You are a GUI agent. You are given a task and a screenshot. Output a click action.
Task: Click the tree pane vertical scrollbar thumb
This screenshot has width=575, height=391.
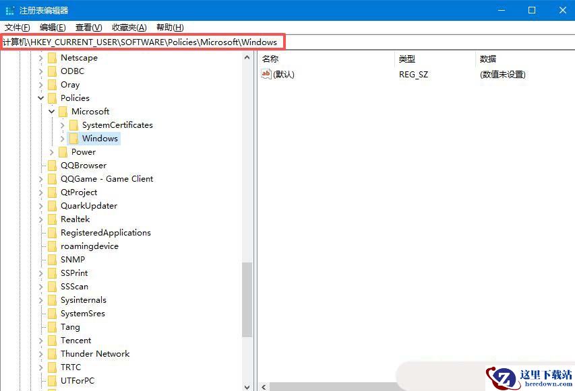[x=247, y=299]
